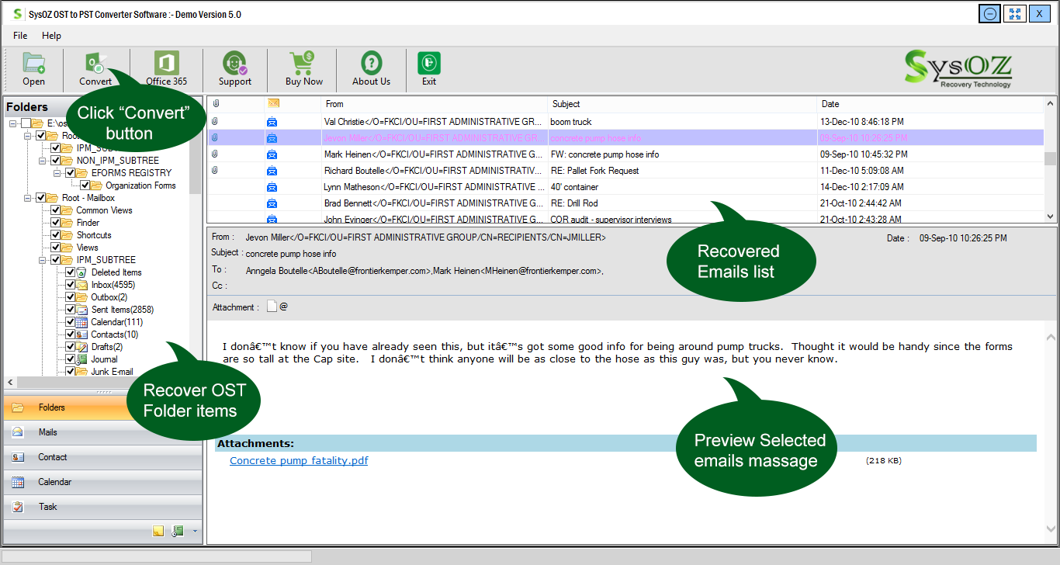Uncheck the Inbox(4595) folder checkbox
The image size is (1060, 565).
[71, 285]
